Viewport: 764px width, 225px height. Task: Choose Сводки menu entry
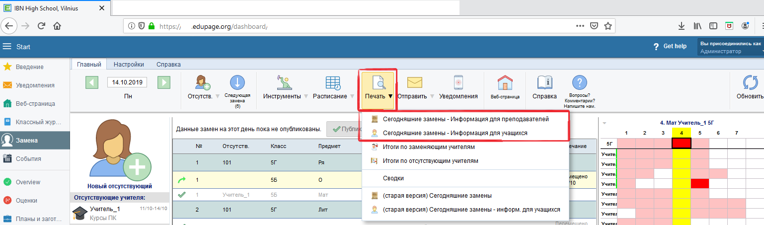coord(465,178)
